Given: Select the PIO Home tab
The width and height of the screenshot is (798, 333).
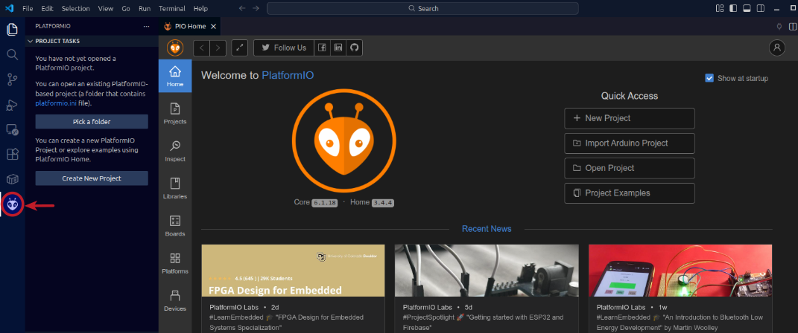Looking at the screenshot, I should pos(186,26).
